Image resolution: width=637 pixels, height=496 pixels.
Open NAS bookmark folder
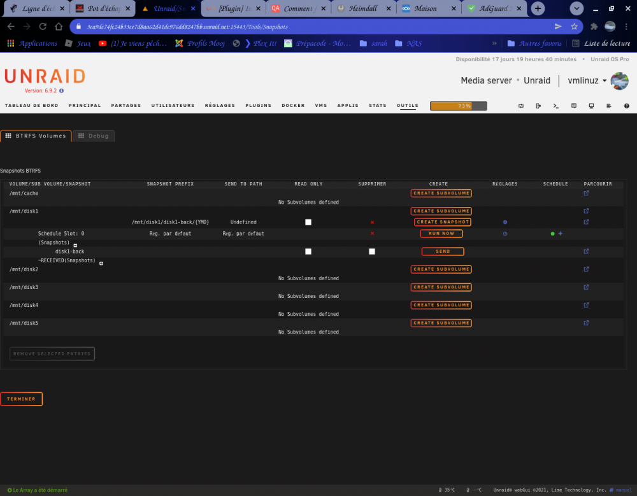point(409,43)
